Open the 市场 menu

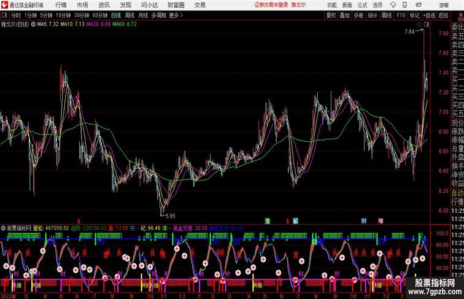point(82,5)
